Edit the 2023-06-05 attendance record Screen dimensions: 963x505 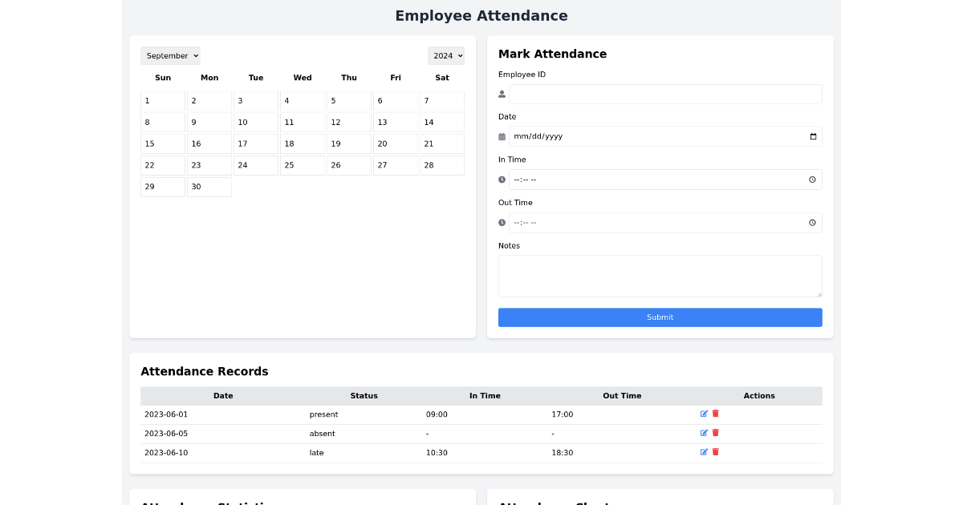(x=704, y=433)
